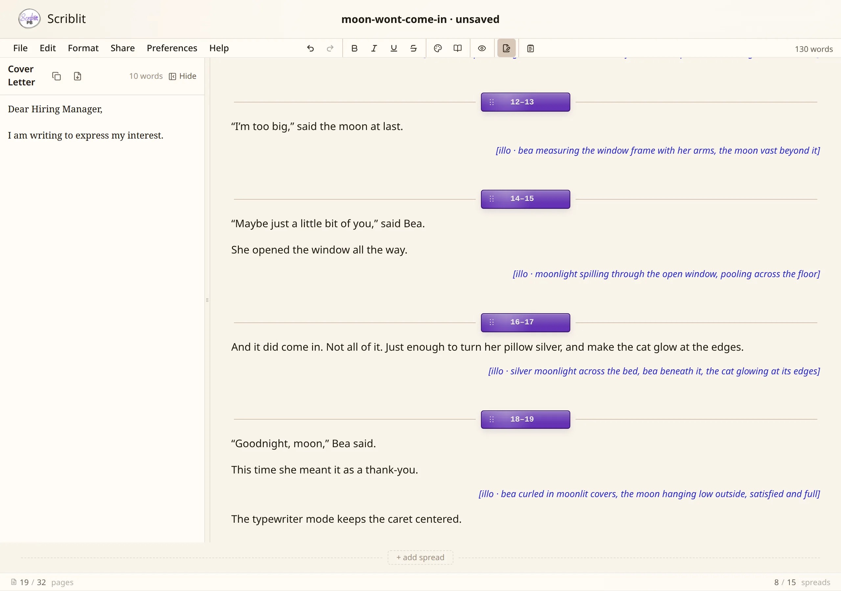Screen dimensions: 841x591
Task: Open the Preferences menu
Action: point(172,48)
